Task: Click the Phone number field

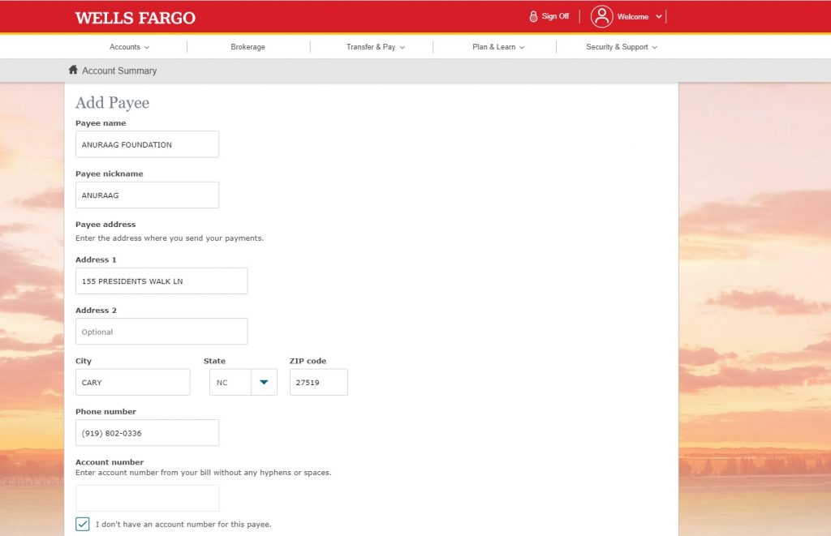Action: coord(148,433)
